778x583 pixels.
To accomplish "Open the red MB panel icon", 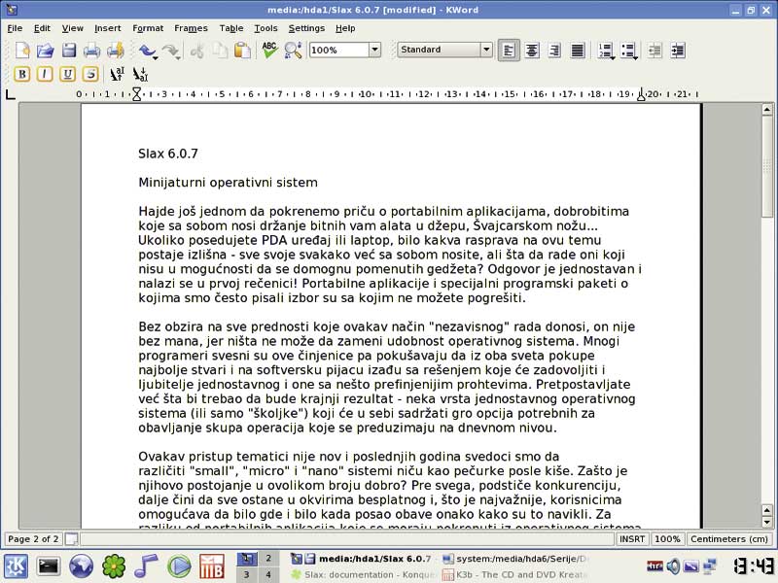I will pyautogui.click(x=212, y=566).
